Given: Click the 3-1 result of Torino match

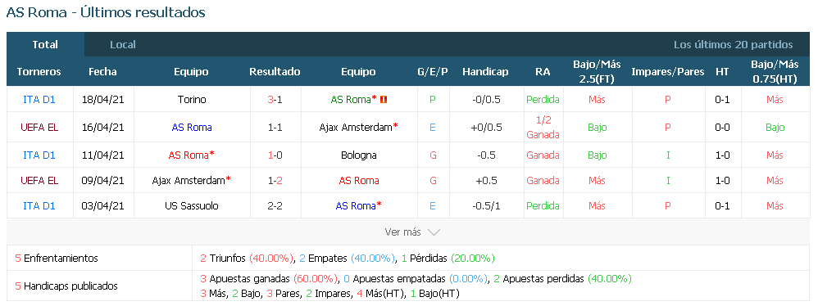Looking at the screenshot, I should (275, 99).
